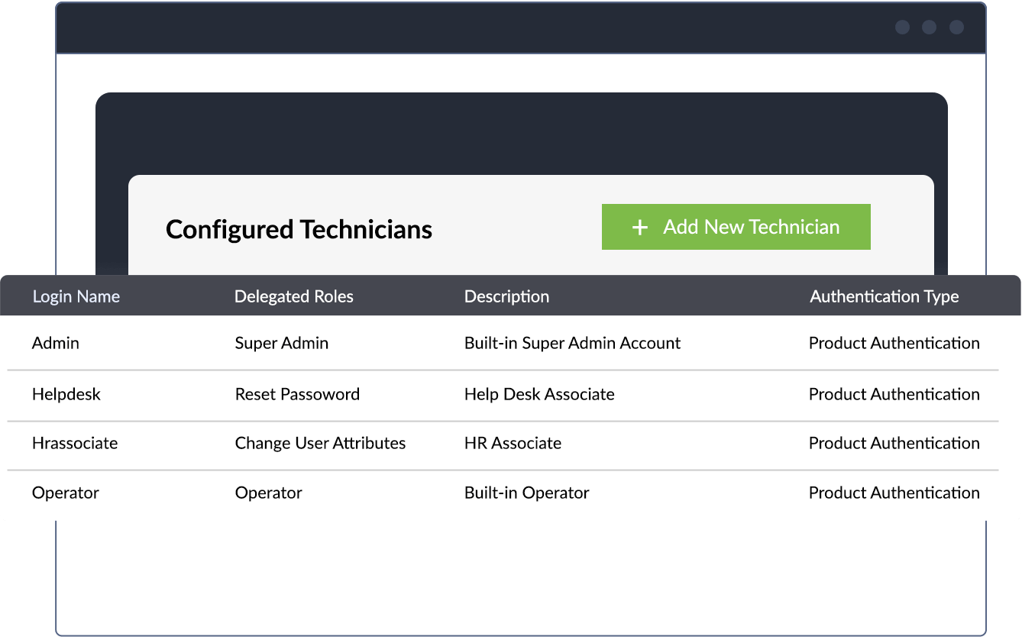Click the Built-in Operator description

[526, 493]
